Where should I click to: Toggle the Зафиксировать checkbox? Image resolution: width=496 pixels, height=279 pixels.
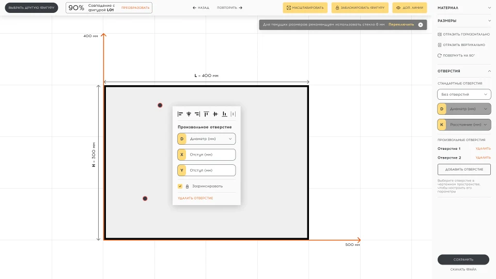tap(180, 187)
